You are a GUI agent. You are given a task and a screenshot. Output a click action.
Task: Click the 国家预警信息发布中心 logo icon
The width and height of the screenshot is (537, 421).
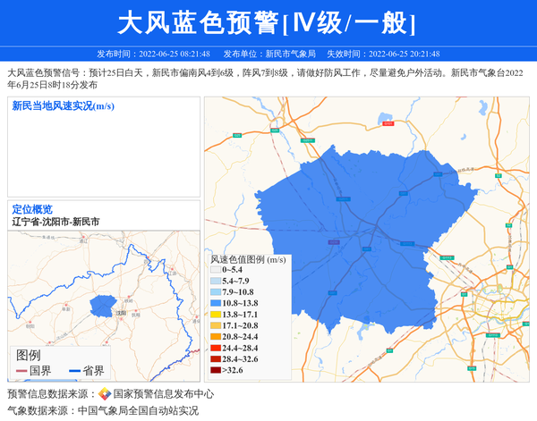(105, 393)
